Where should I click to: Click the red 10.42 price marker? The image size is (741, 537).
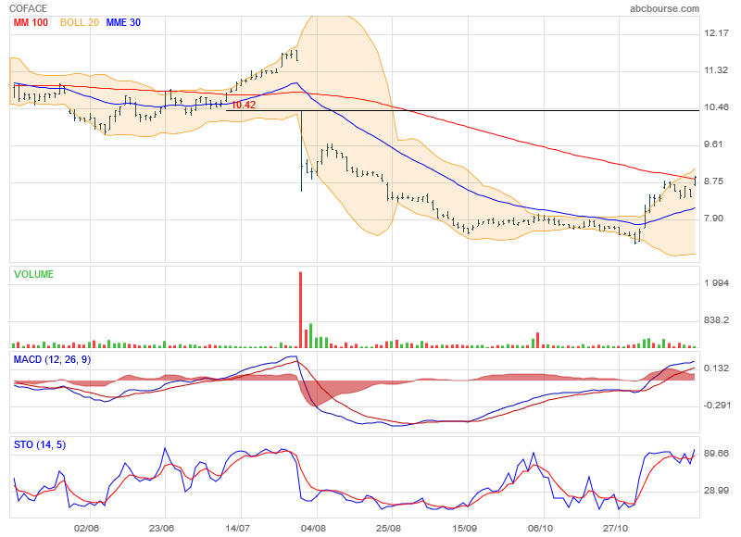(x=243, y=106)
